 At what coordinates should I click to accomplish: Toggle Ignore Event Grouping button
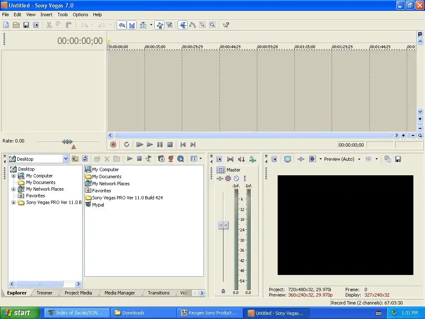(x=170, y=25)
